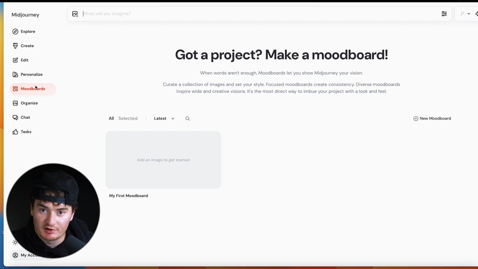
Task: Click the Organize picture icon
Action: [15, 103]
